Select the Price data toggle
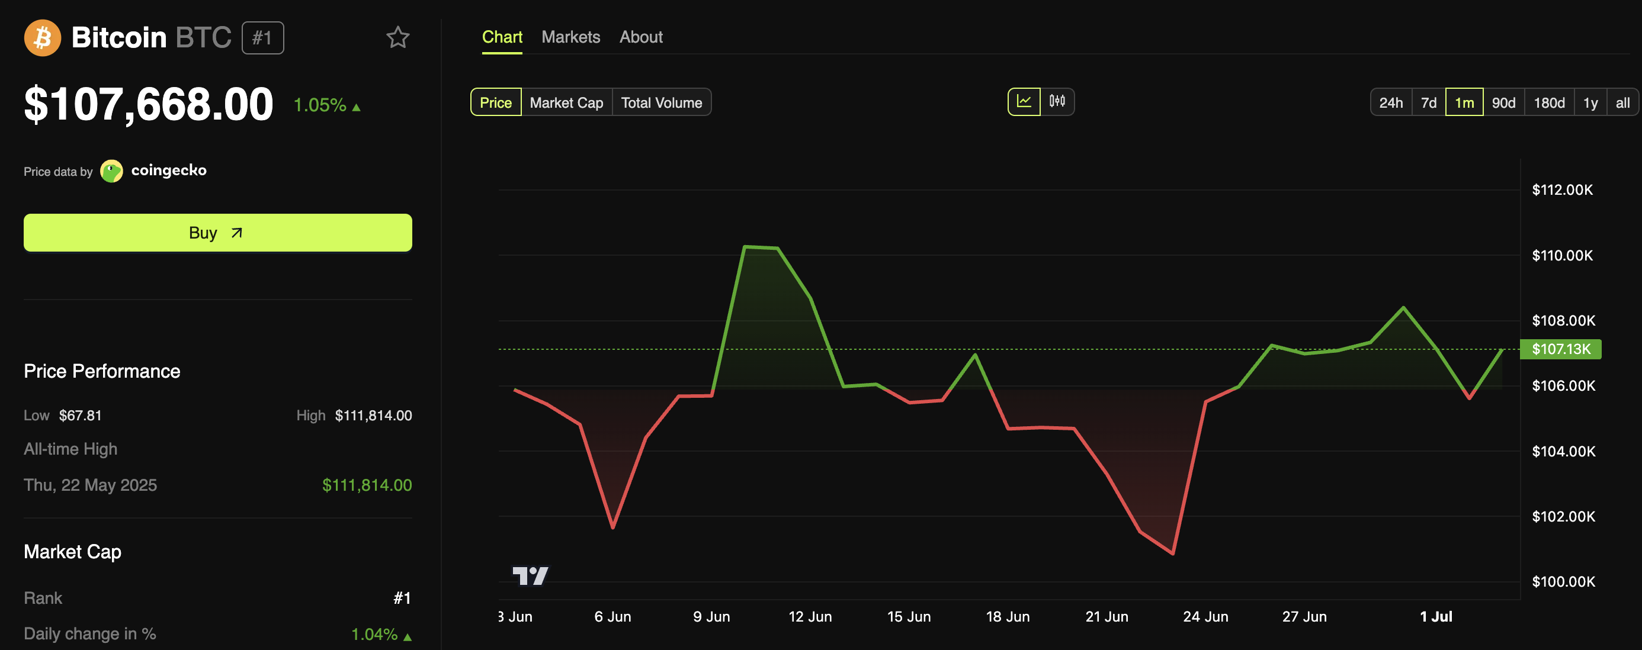Screen dimensions: 1642x650 (495, 102)
